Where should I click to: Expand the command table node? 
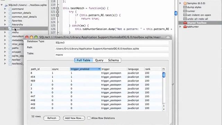[5, 9]
